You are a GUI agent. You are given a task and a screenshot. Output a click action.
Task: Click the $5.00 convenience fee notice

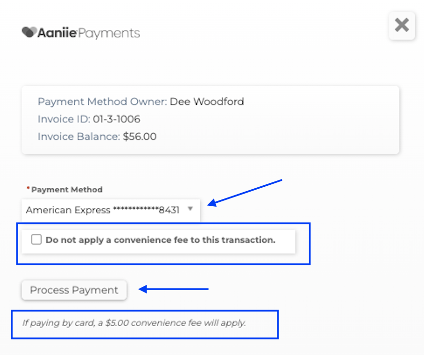tap(134, 323)
